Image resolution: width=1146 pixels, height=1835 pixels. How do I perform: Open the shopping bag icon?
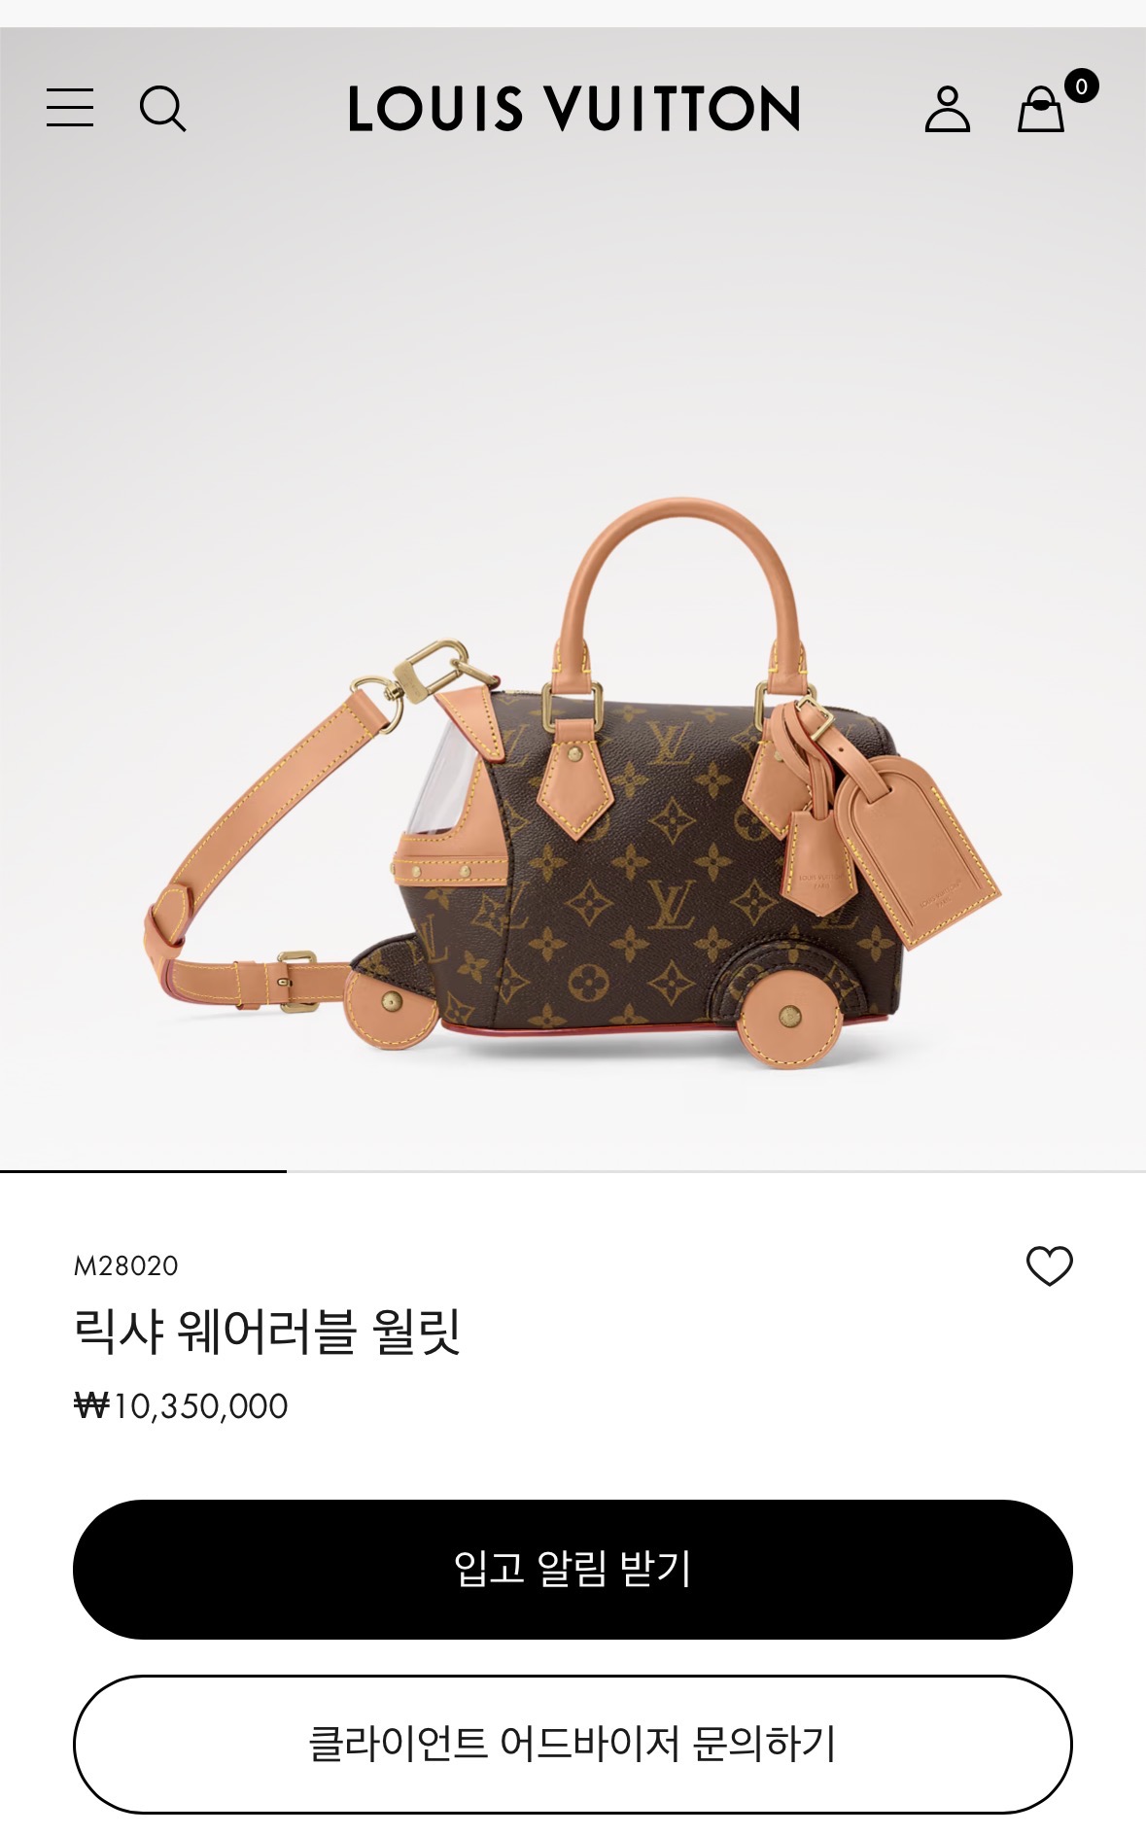[1040, 109]
